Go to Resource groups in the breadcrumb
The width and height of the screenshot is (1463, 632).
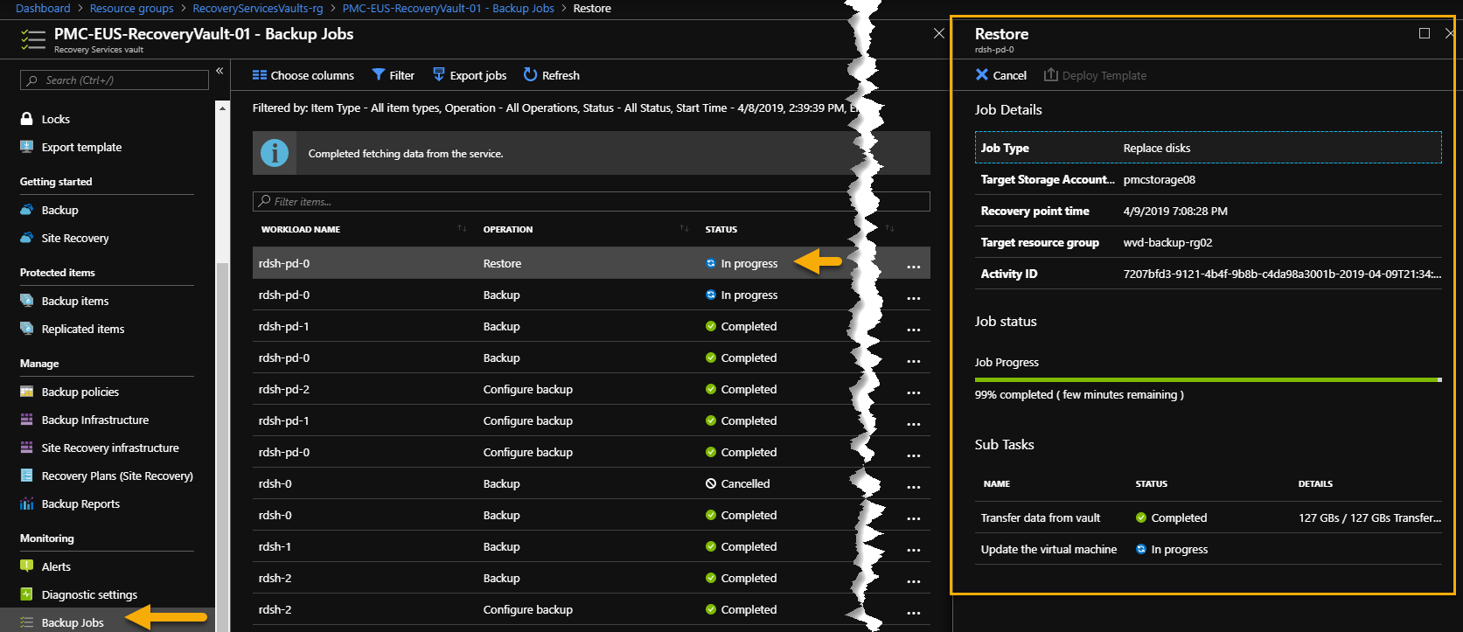[131, 8]
